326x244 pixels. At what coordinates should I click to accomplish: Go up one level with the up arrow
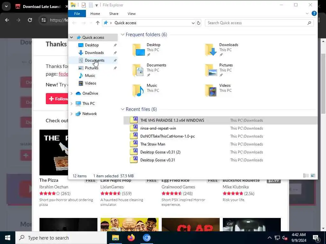[x=97, y=23]
